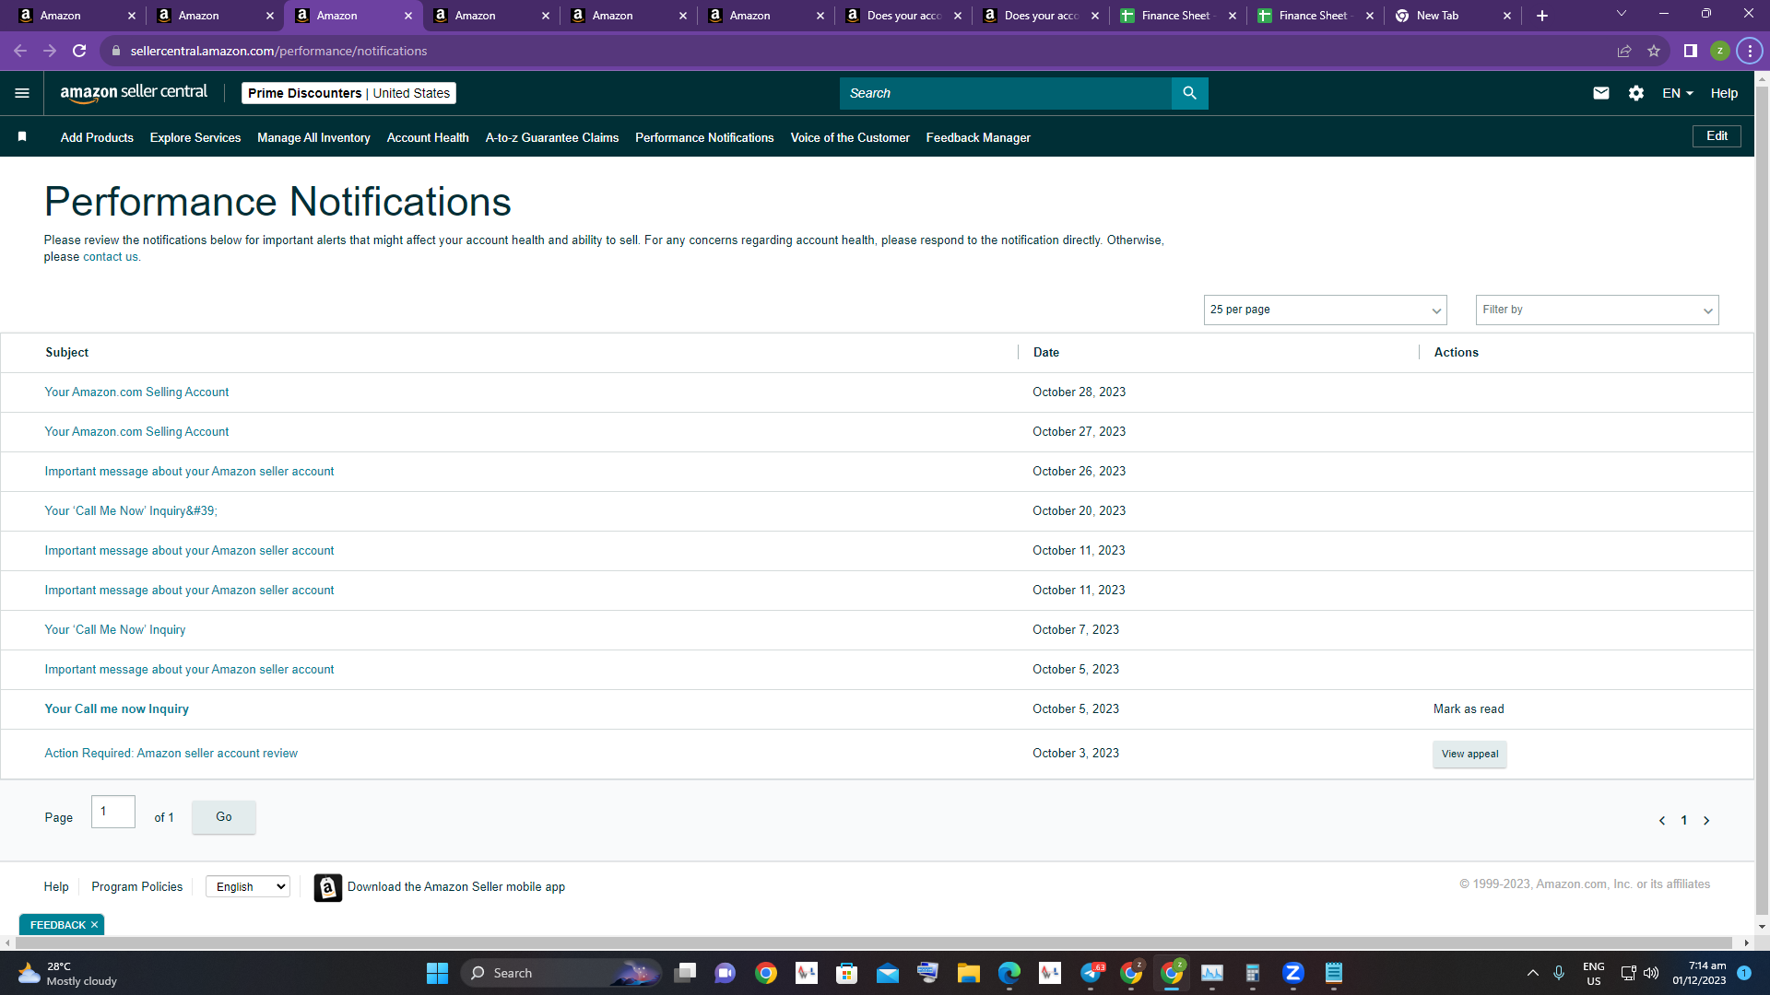Expand the 25 per page dropdown
1770x995 pixels.
coord(1325,310)
